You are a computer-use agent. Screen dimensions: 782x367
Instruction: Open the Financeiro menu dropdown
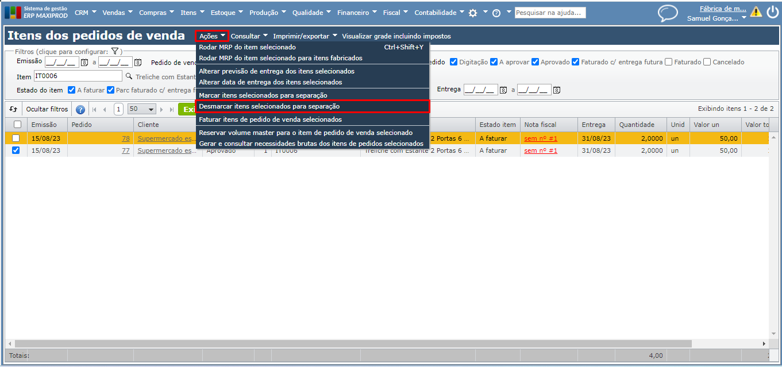point(357,13)
